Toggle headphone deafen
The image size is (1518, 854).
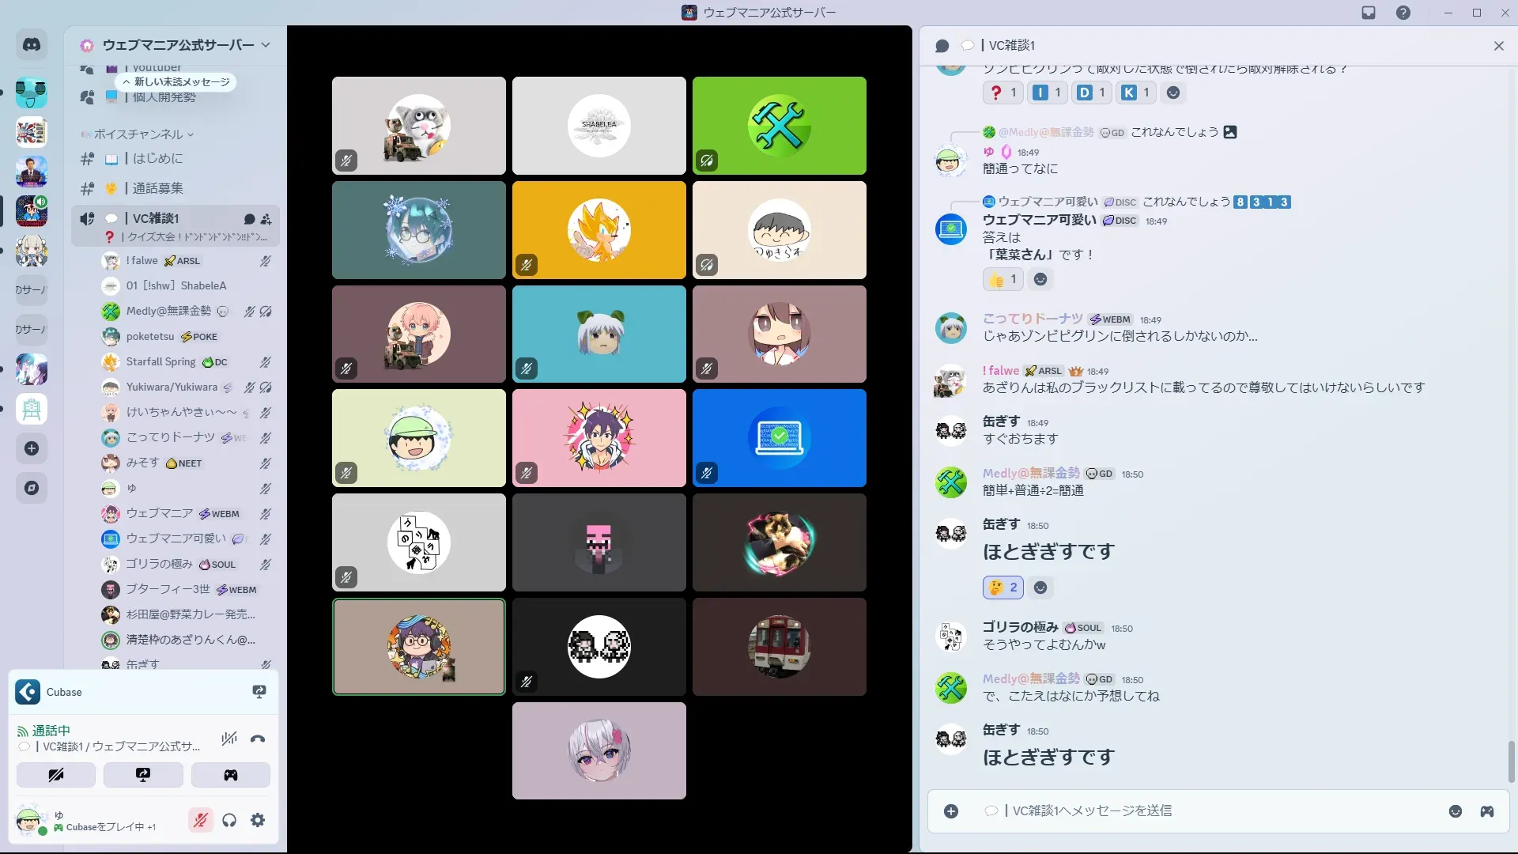click(x=229, y=821)
